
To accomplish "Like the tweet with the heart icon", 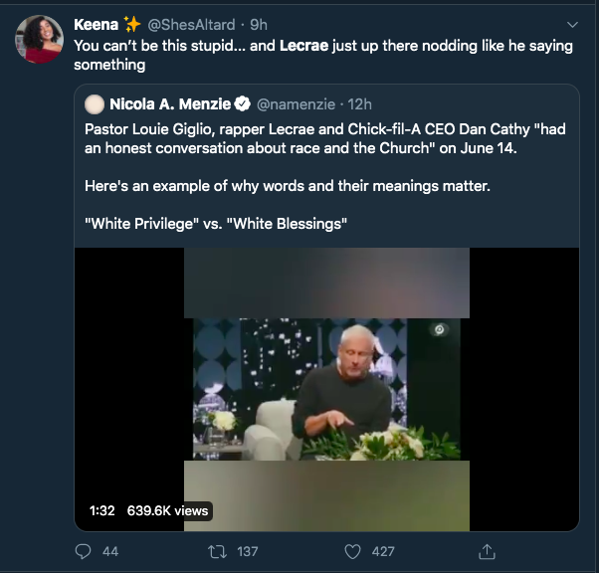I will [352, 550].
